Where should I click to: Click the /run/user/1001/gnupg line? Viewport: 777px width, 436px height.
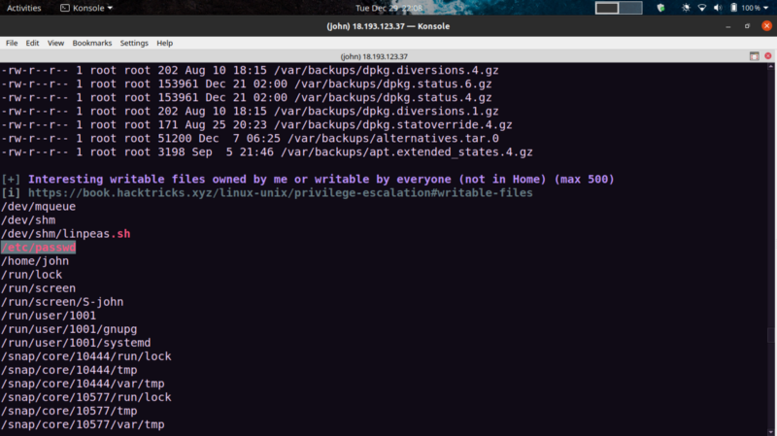pyautogui.click(x=69, y=329)
